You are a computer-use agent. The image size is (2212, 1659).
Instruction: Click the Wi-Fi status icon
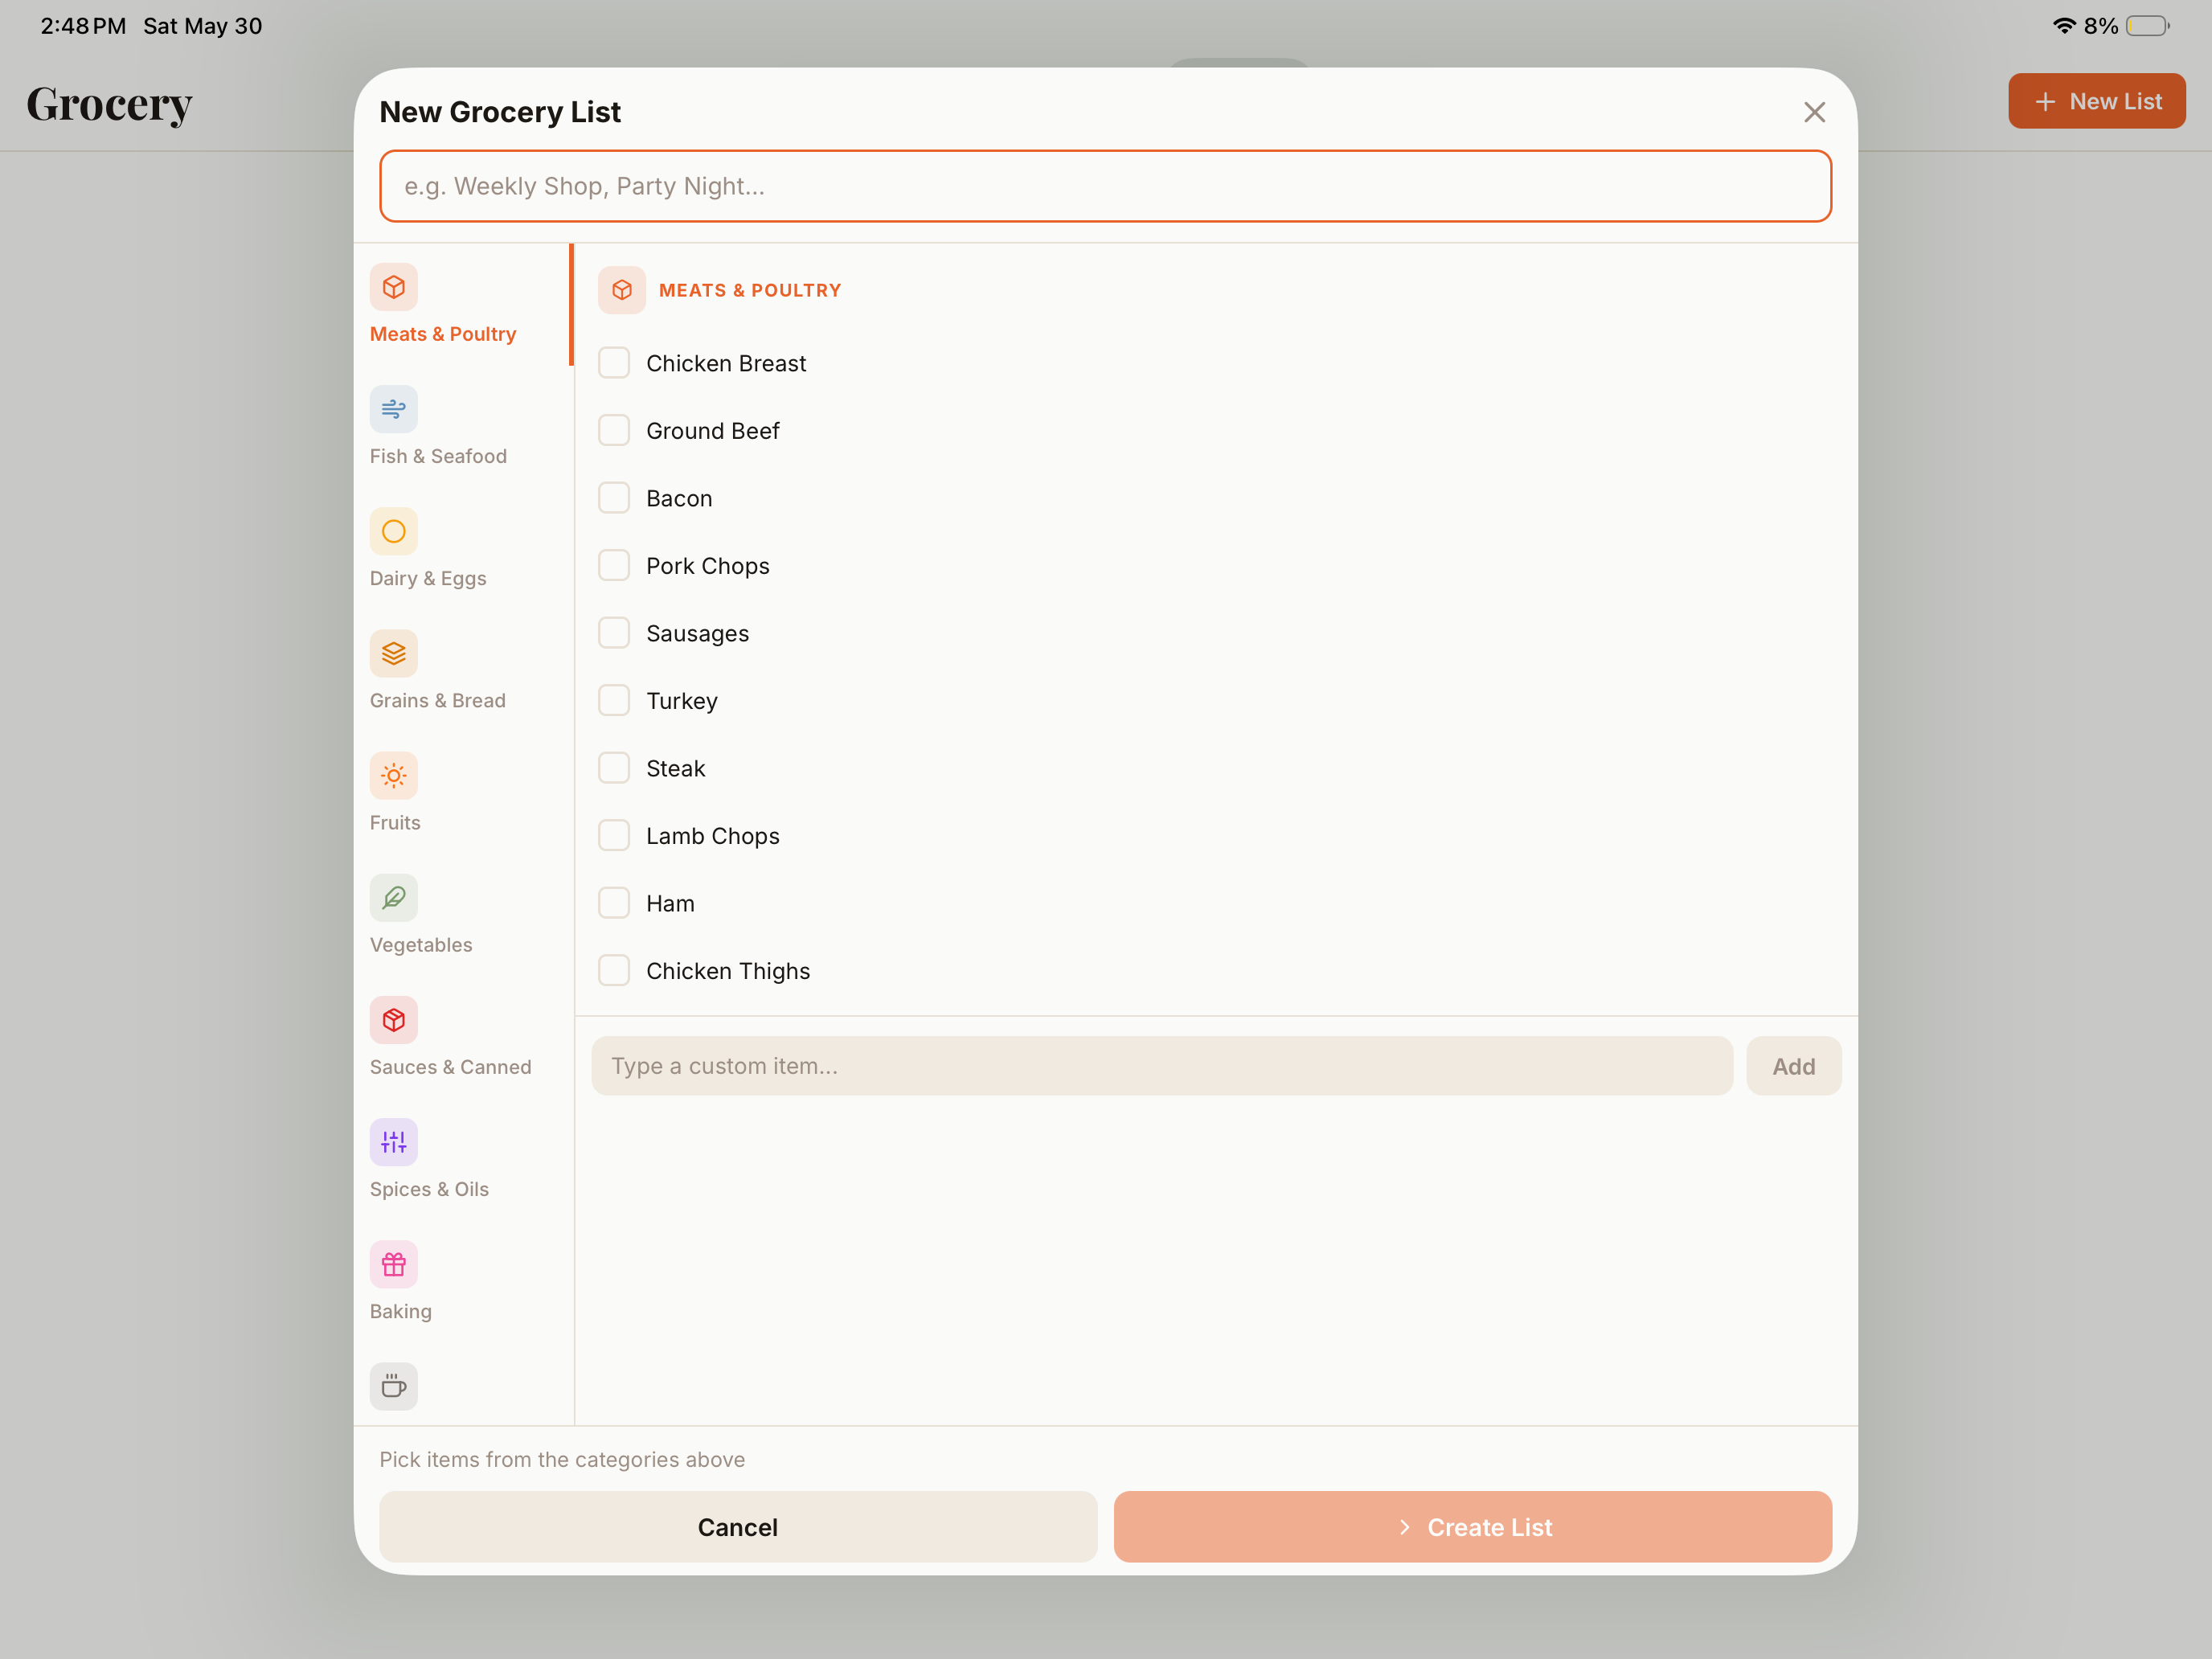click(2063, 26)
